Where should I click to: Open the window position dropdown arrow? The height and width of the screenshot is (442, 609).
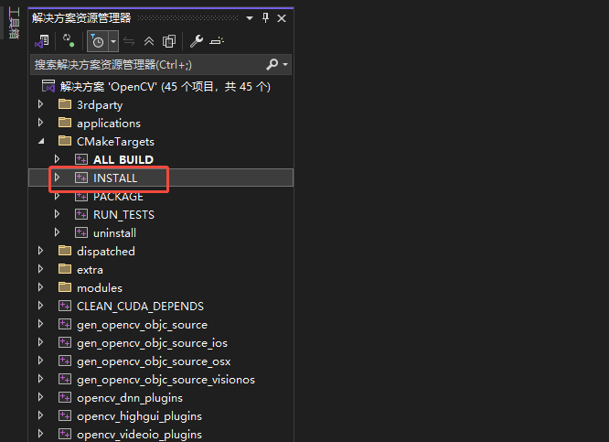[250, 17]
